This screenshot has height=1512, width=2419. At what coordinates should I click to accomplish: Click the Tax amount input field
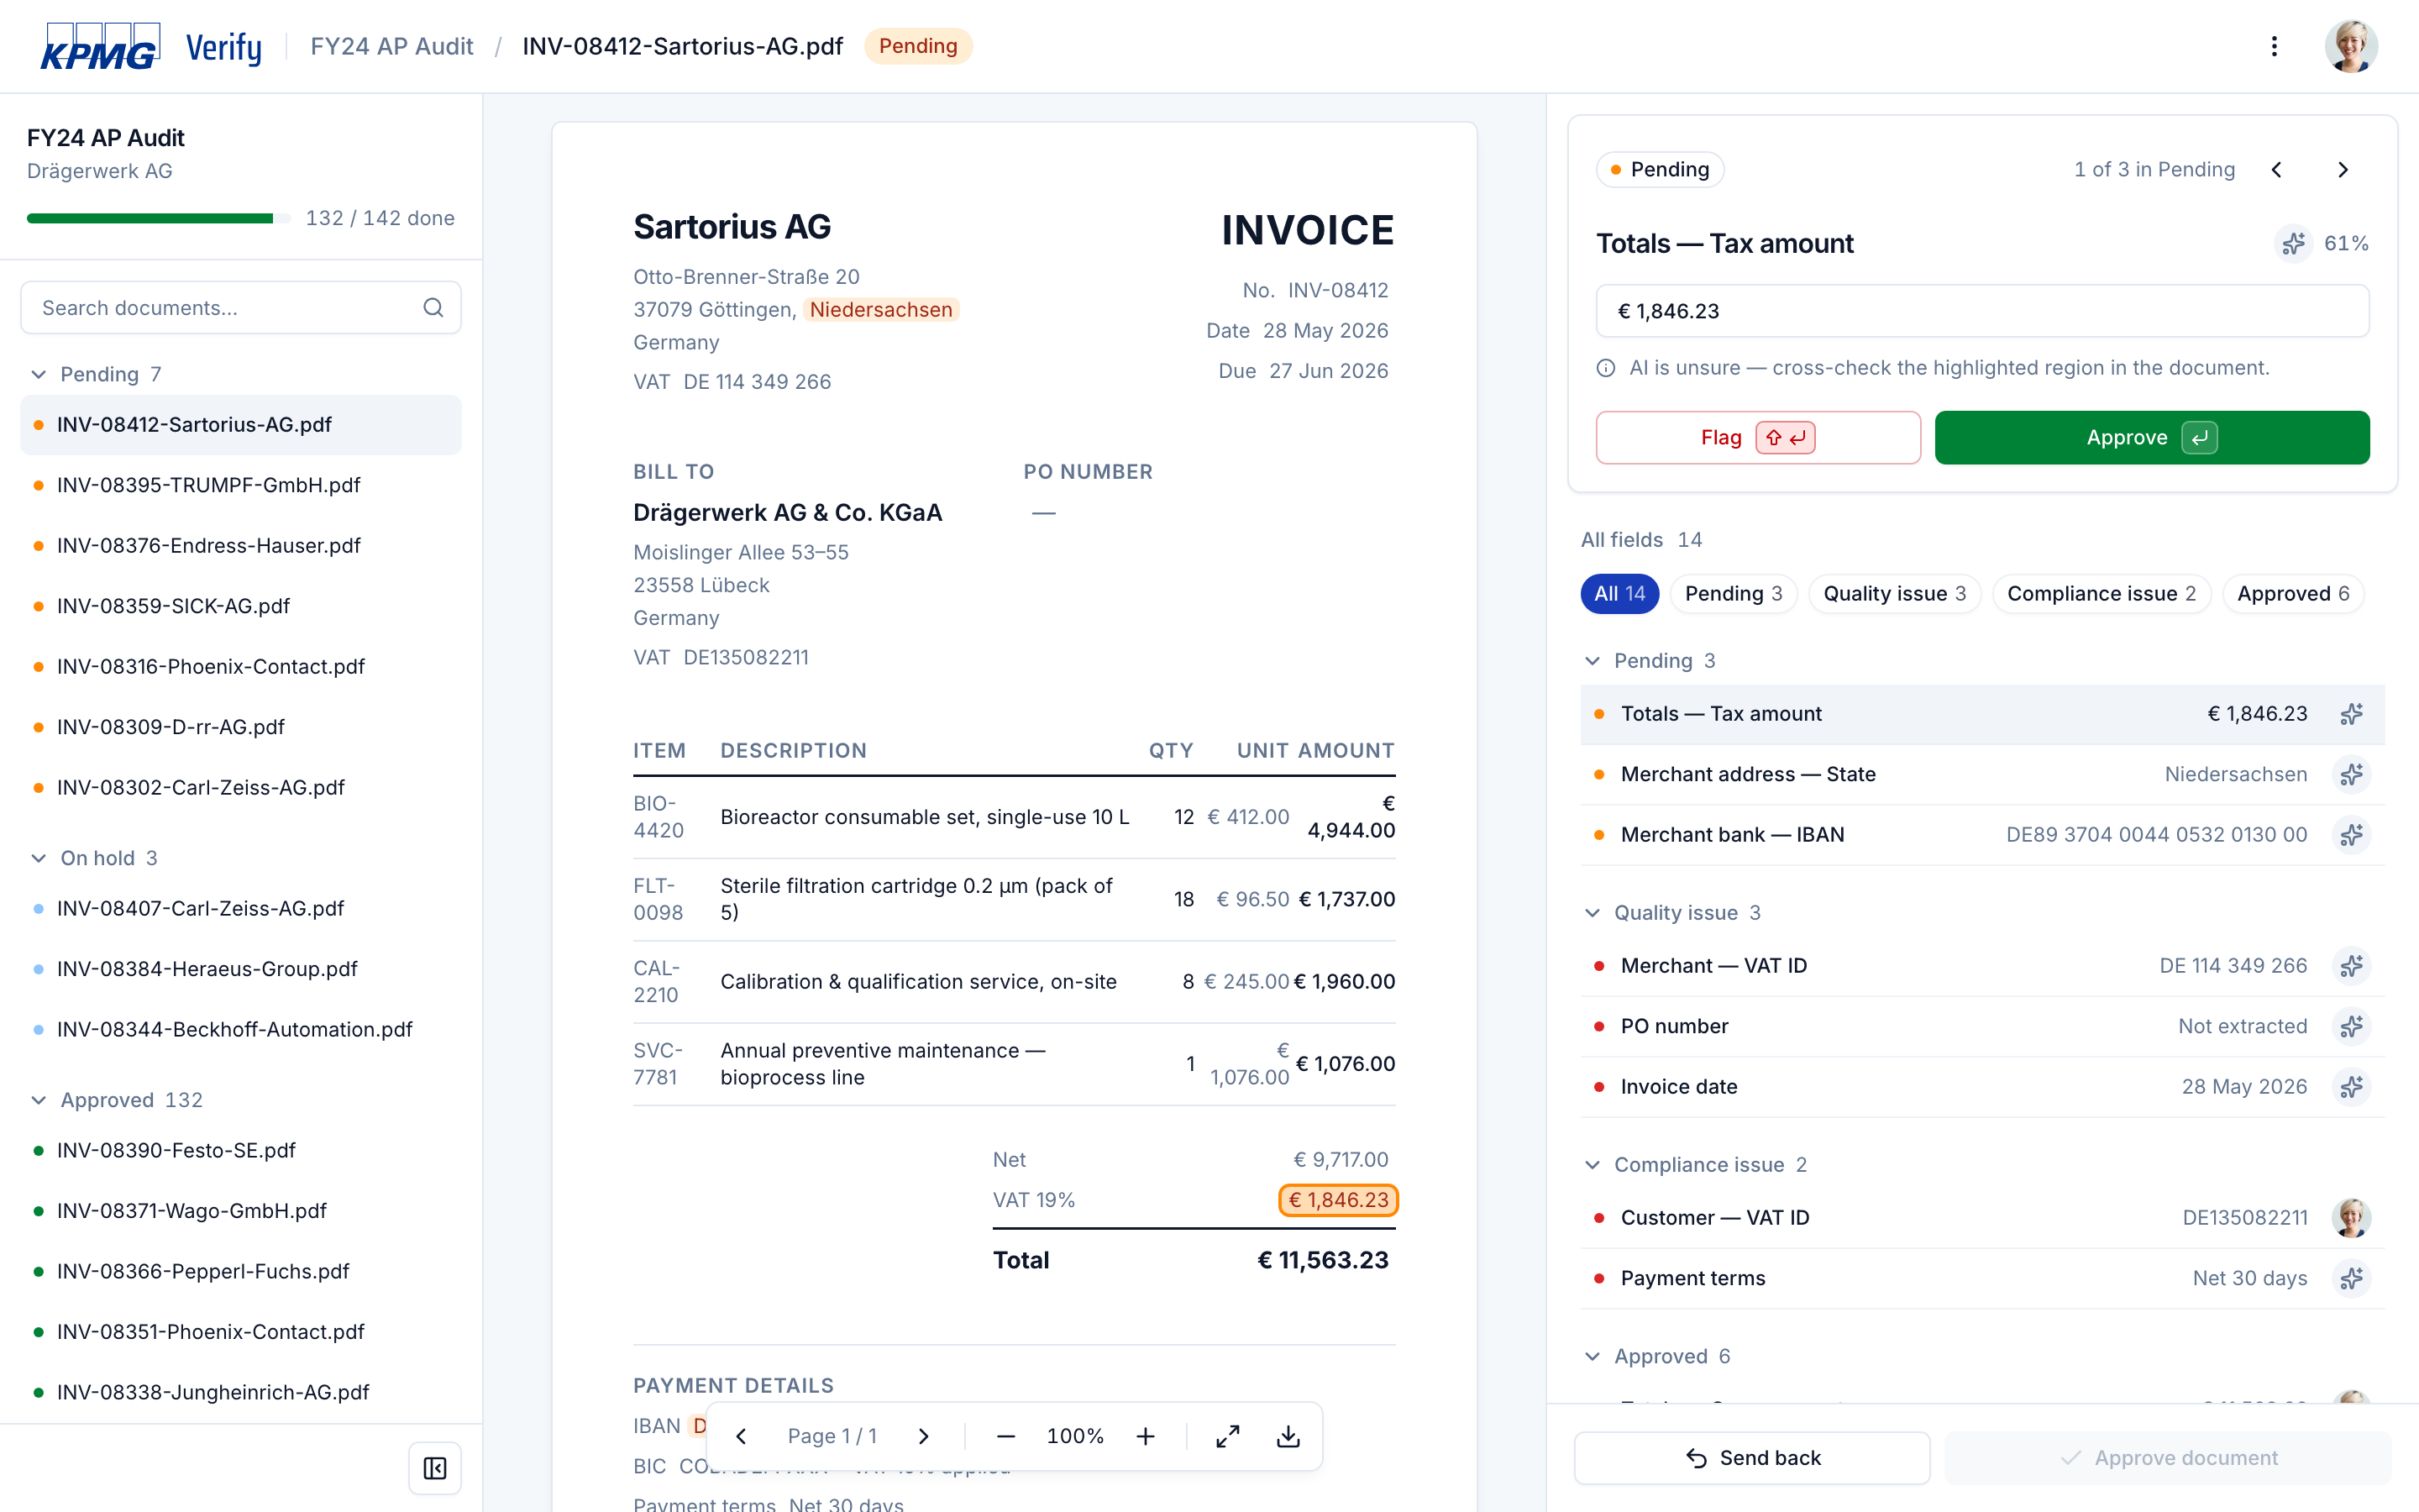point(1981,311)
